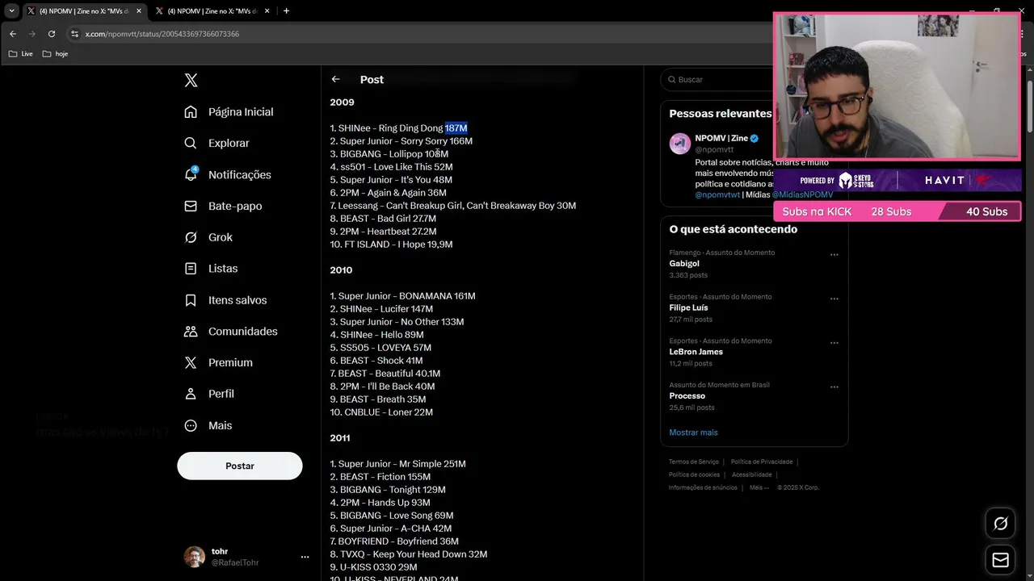Open the Grok icon in the sidebar
The height and width of the screenshot is (581, 1034).
click(191, 237)
